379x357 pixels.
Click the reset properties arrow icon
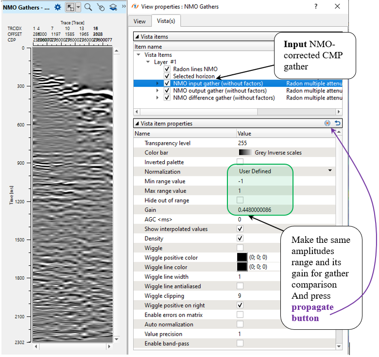click(337, 123)
